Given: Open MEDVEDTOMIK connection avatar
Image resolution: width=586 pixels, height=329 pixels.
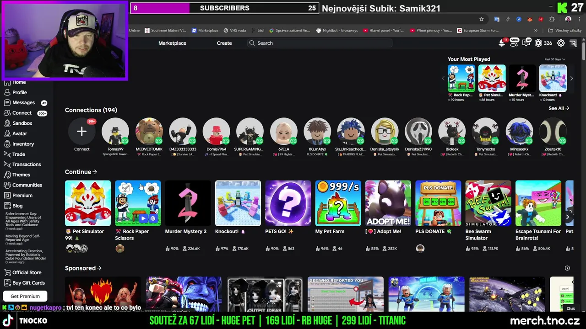Looking at the screenshot, I should pos(149,132).
